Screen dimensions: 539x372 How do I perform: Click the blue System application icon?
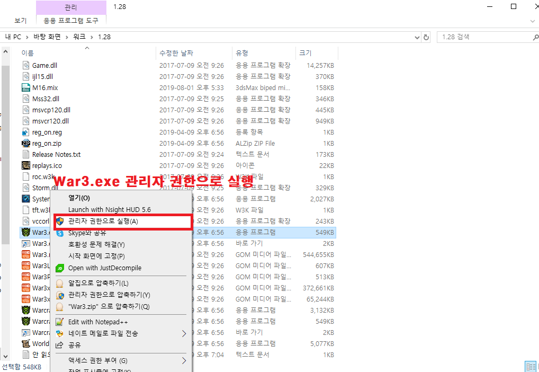(26, 199)
